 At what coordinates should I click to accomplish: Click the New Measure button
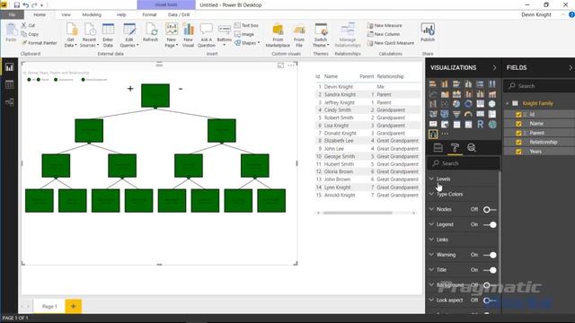(x=385, y=25)
